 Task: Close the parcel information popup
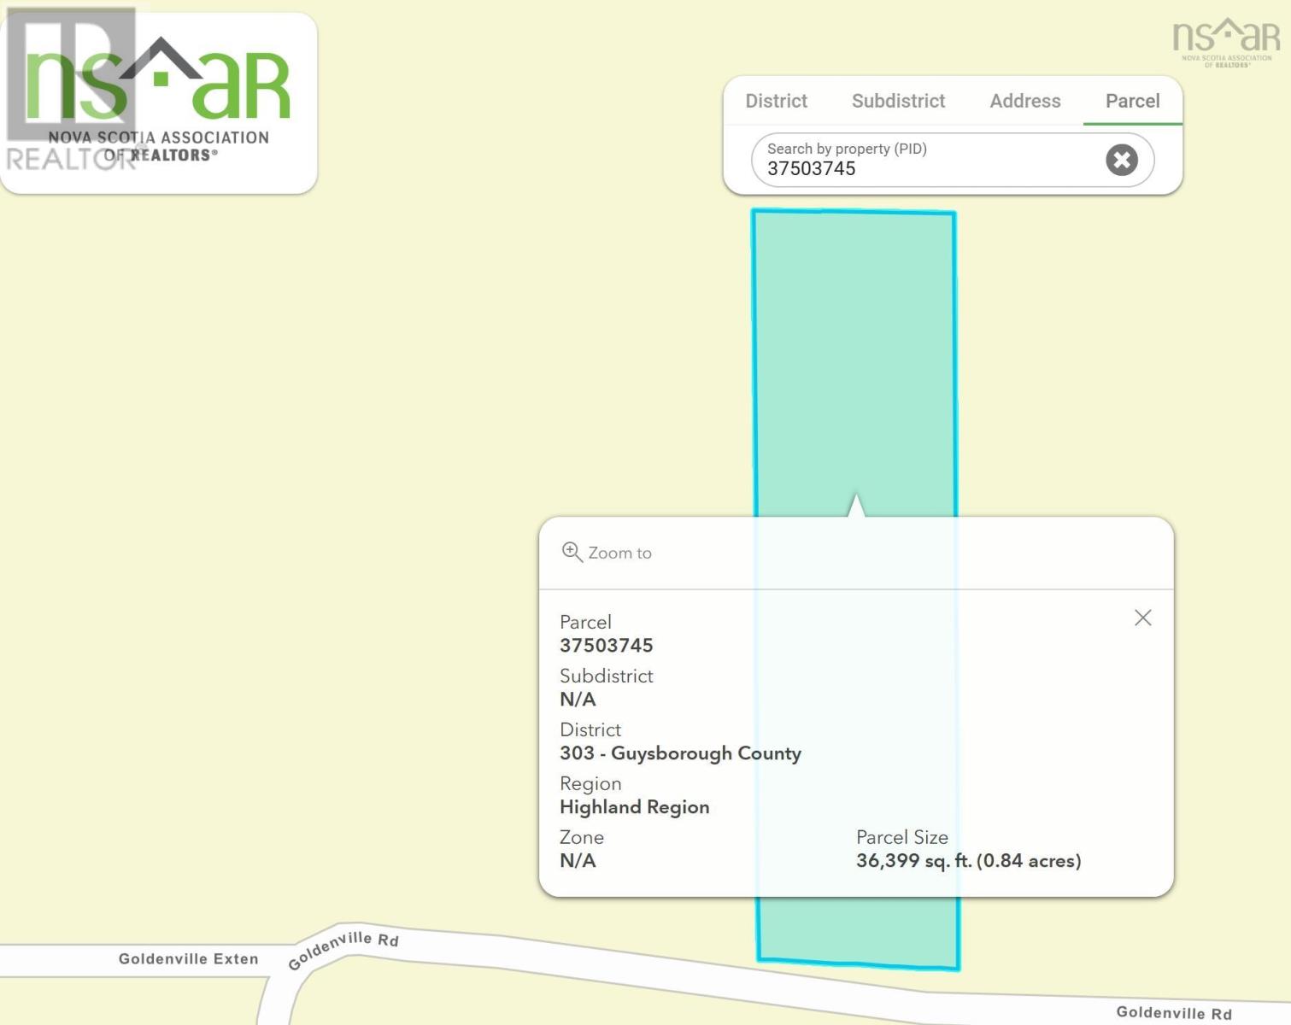1142,618
